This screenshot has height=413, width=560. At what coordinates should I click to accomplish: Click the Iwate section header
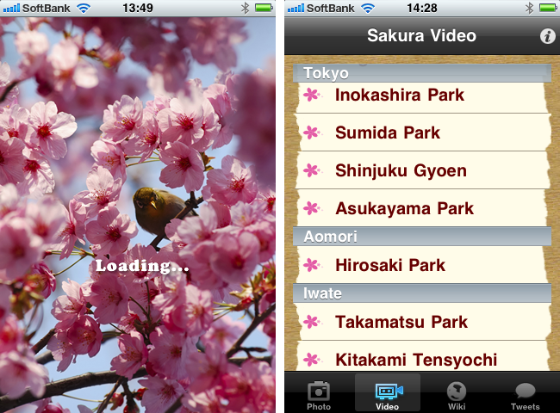tap(422, 293)
